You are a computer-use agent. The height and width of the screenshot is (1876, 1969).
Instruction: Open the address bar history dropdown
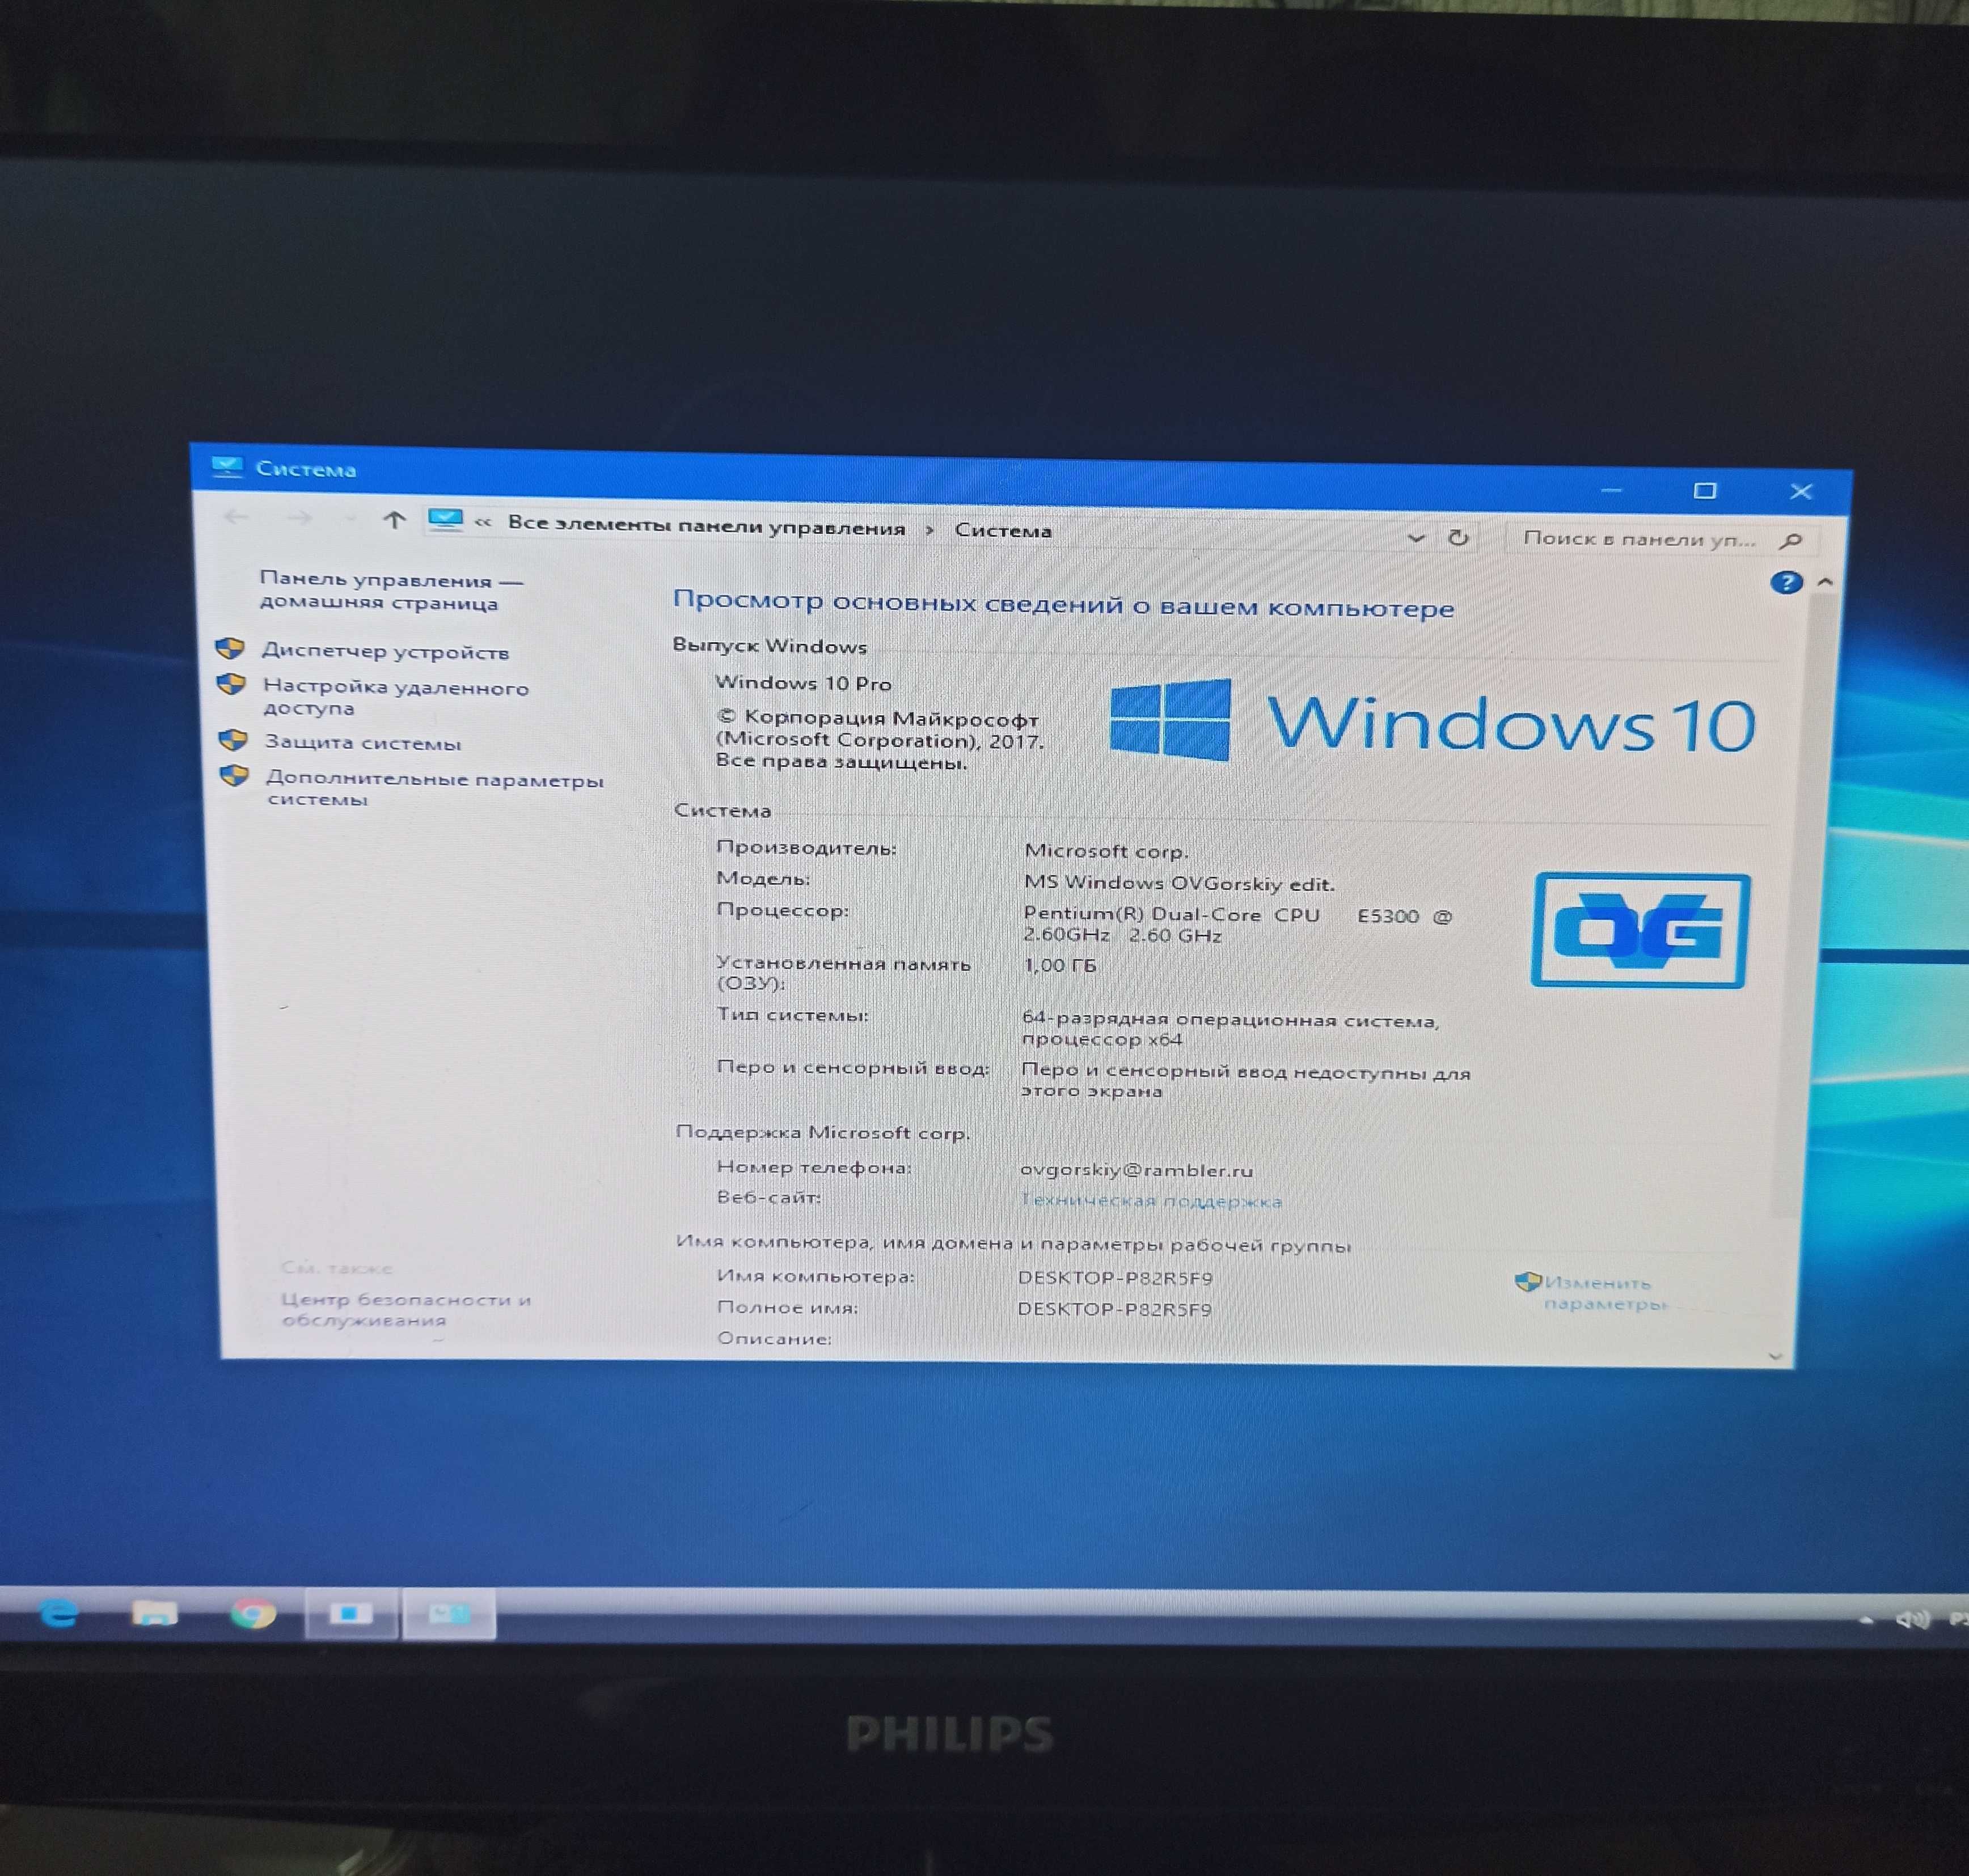(1416, 537)
